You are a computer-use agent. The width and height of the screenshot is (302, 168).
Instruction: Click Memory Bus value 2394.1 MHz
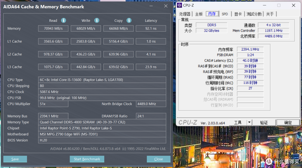[53, 116]
